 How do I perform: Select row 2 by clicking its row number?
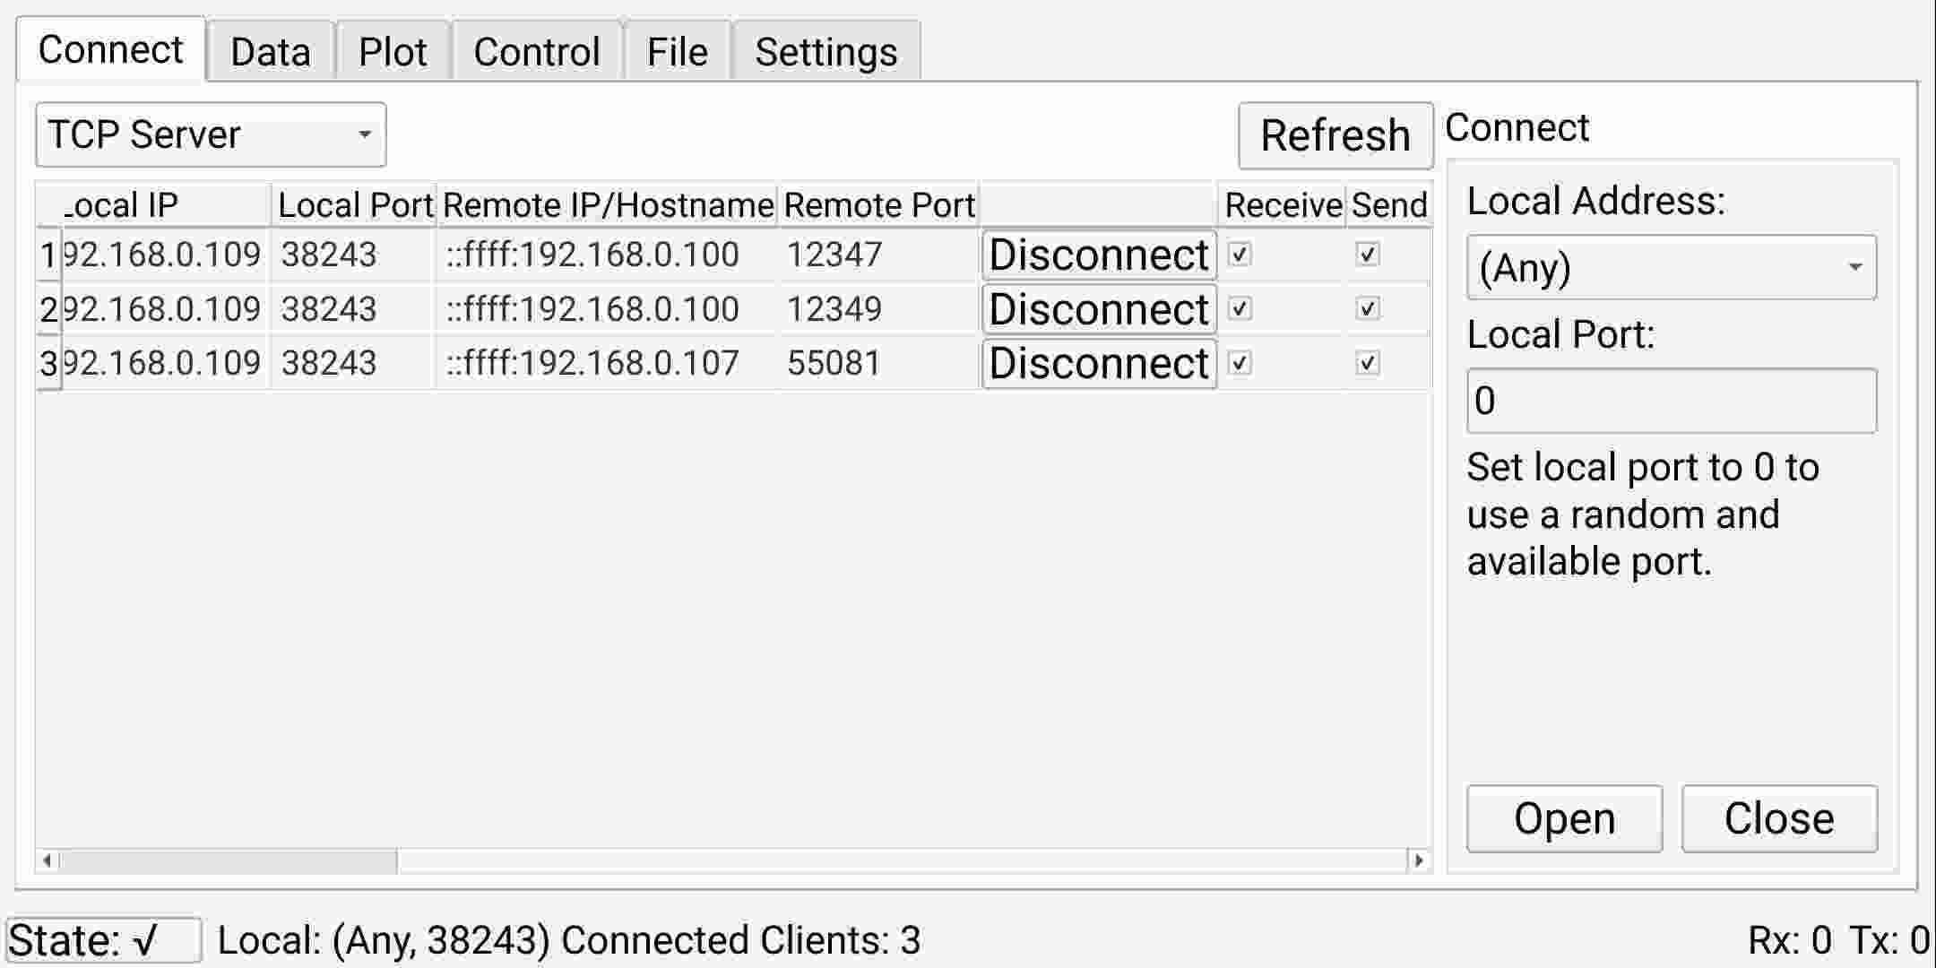[x=48, y=308]
